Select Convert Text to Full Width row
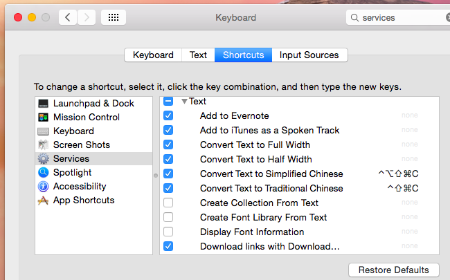This screenshot has height=280, width=450. [x=299, y=144]
